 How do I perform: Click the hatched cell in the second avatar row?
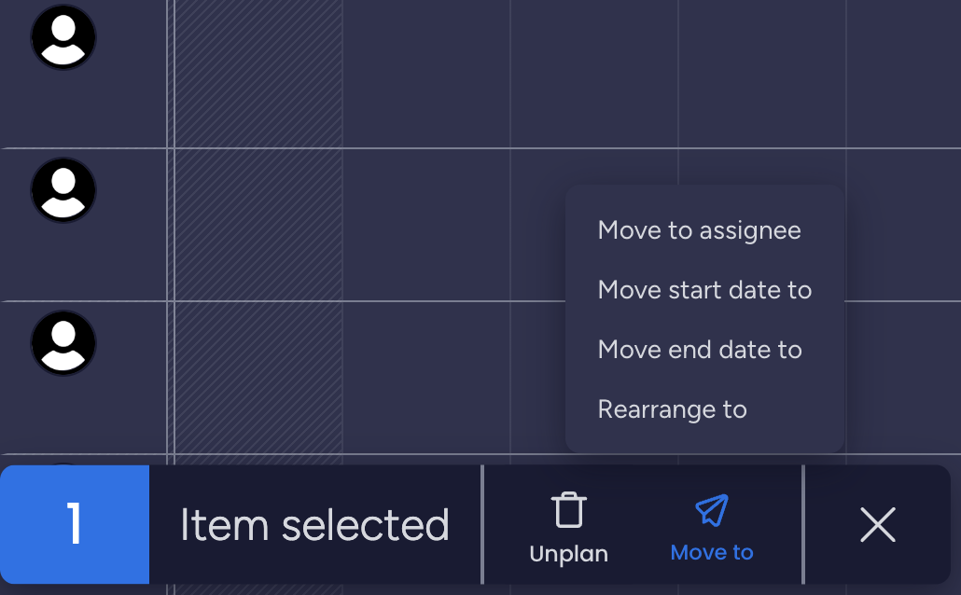258,224
